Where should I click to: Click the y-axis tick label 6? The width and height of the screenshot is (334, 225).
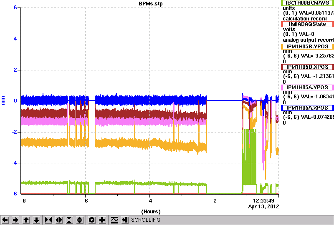point(15,7)
